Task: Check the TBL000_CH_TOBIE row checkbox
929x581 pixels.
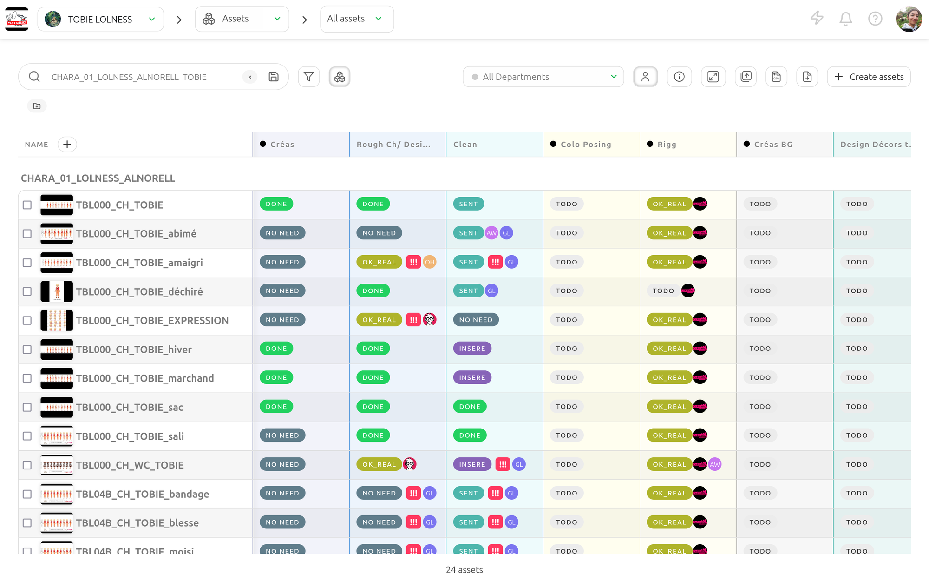Action: [x=27, y=205]
